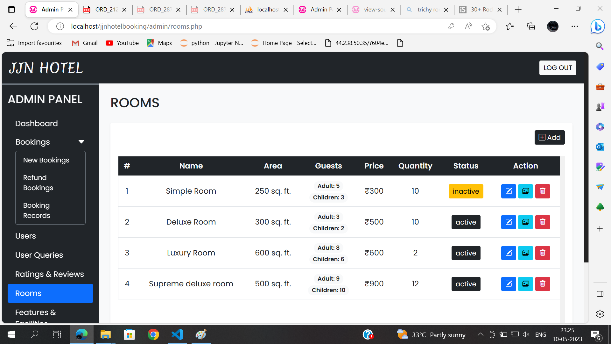Open browser settings and more menu
The height and width of the screenshot is (344, 611).
coord(574,26)
